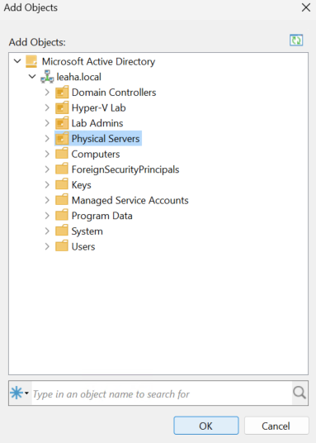Click the Microsoft Active Directory root icon

pos(31,61)
